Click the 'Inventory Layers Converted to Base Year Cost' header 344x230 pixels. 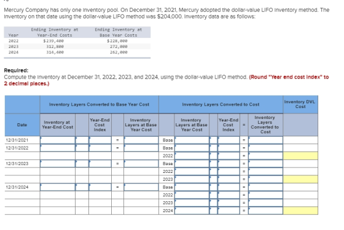pos(99,104)
